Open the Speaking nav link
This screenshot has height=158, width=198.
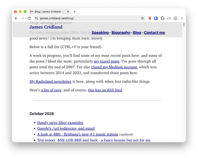(x=100, y=32)
